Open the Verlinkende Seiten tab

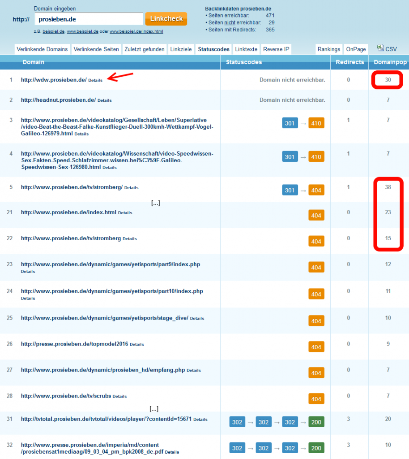(x=96, y=49)
